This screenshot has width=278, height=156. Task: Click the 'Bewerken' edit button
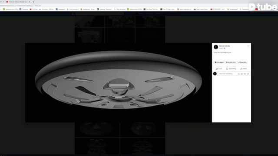click(x=242, y=62)
